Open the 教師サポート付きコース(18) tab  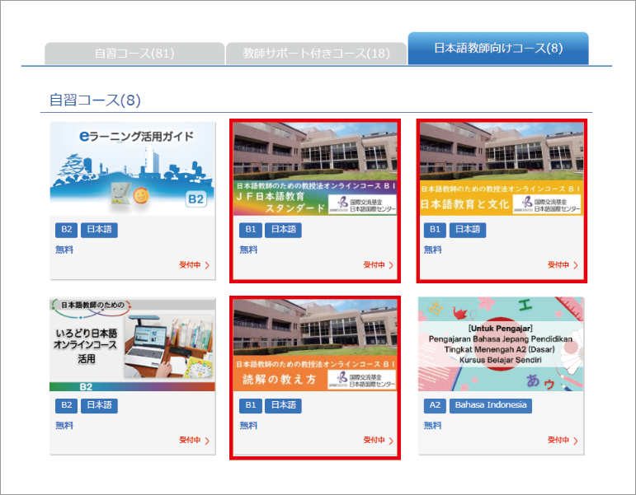[316, 54]
